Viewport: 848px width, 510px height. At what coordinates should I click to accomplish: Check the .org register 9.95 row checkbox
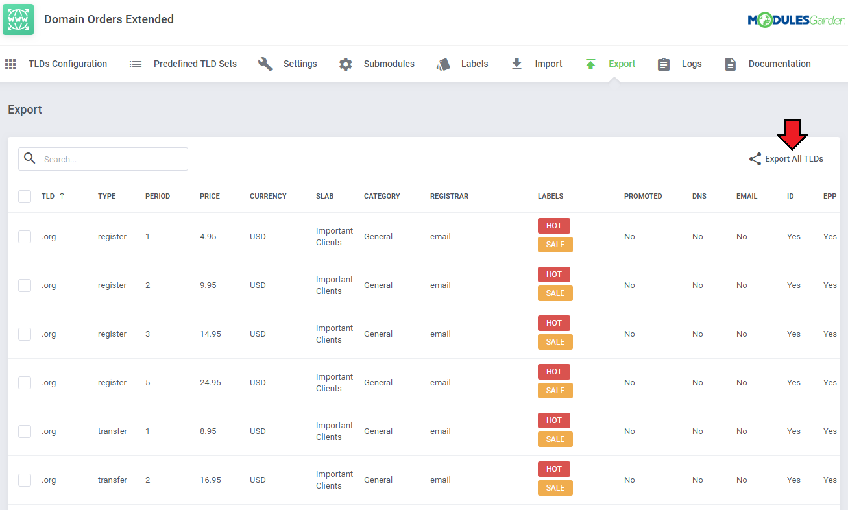[x=25, y=285]
